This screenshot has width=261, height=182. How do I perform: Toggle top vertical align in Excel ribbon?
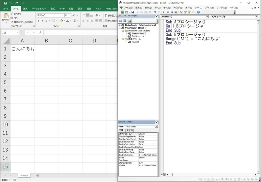84,15
